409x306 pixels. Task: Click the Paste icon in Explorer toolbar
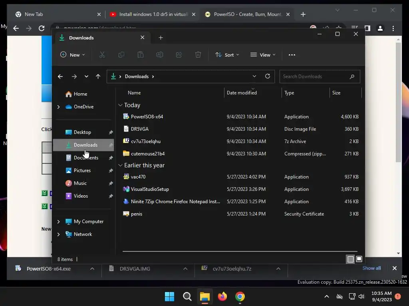click(x=141, y=55)
